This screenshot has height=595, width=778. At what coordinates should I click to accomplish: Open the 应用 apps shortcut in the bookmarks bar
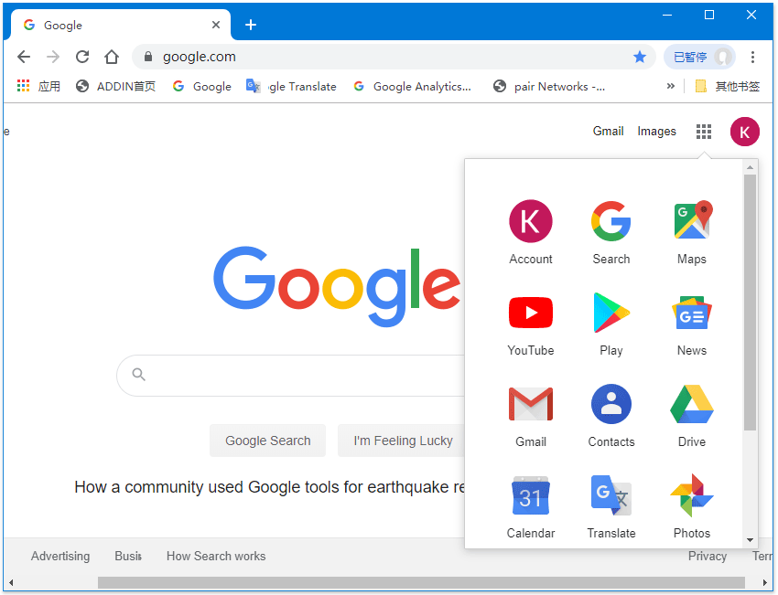pyautogui.click(x=38, y=86)
